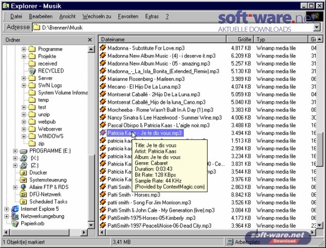Click the Arbeitsplatz computer icon in status bar
The height and width of the screenshot is (248, 326).
click(230, 242)
